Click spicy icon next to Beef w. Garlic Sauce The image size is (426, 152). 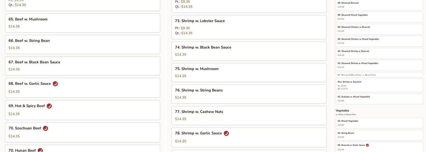pos(55,84)
